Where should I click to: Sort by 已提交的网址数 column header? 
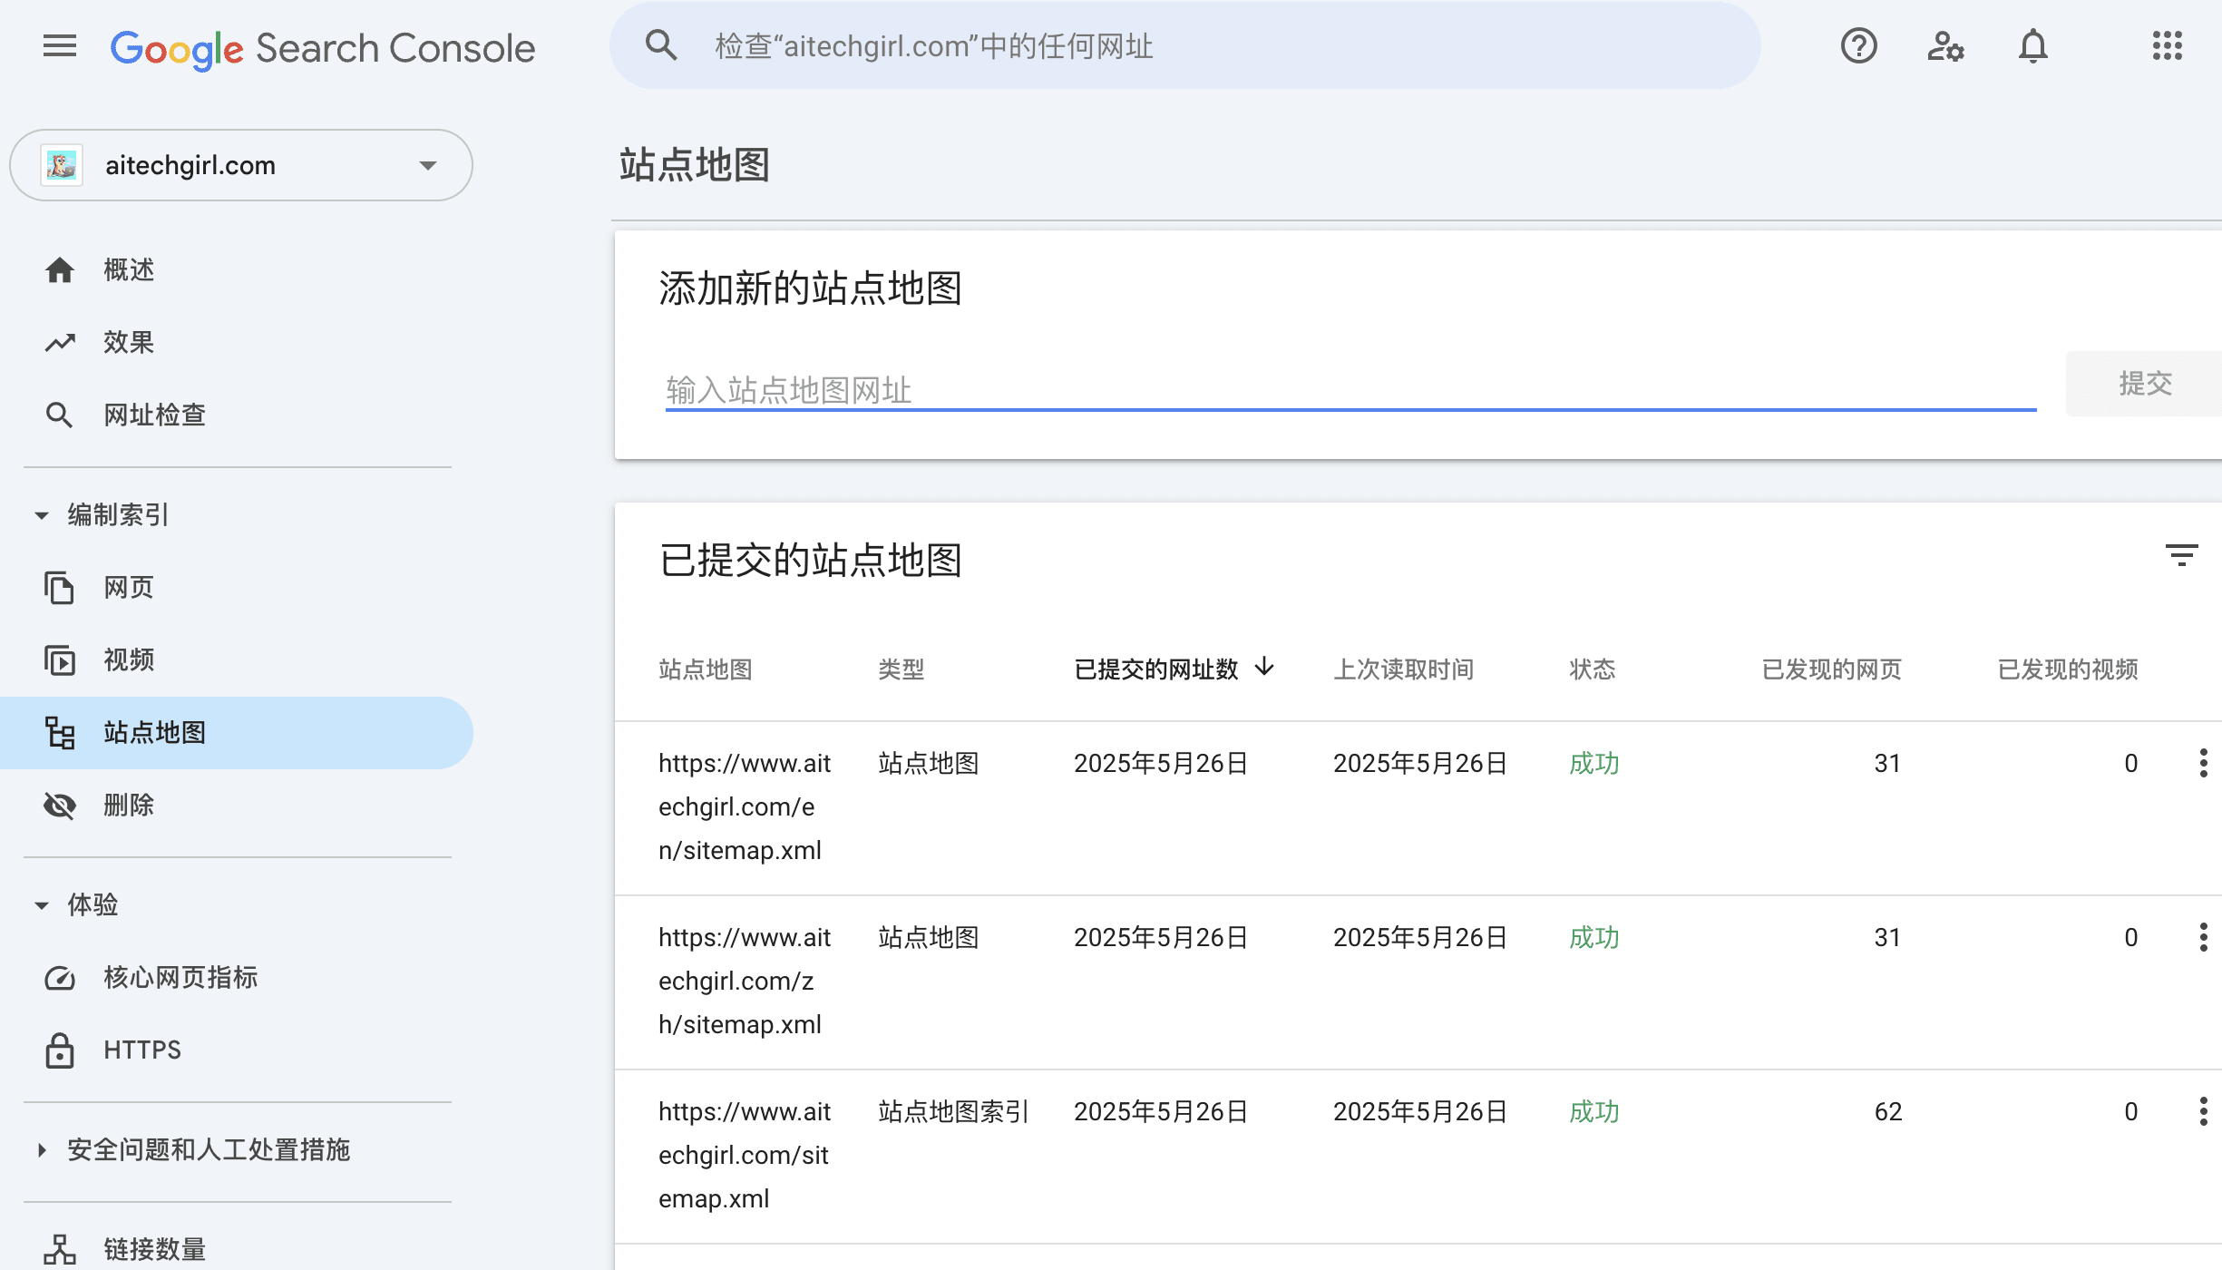(1155, 669)
